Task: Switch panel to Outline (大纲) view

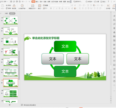Action: 6,13
